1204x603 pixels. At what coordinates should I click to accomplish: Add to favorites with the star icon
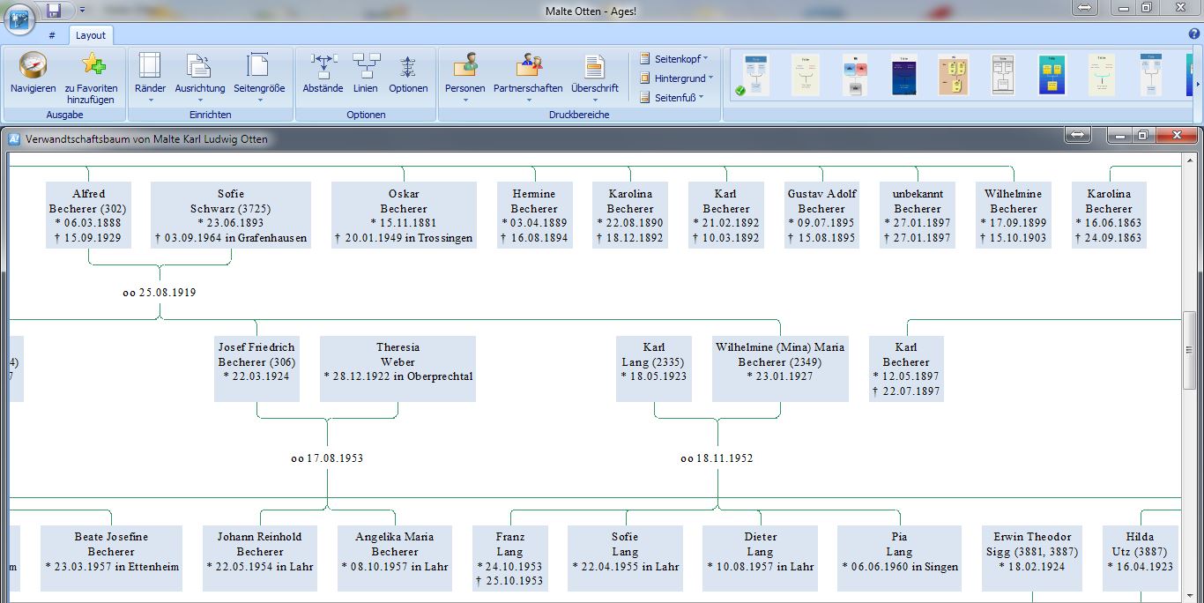[x=92, y=65]
